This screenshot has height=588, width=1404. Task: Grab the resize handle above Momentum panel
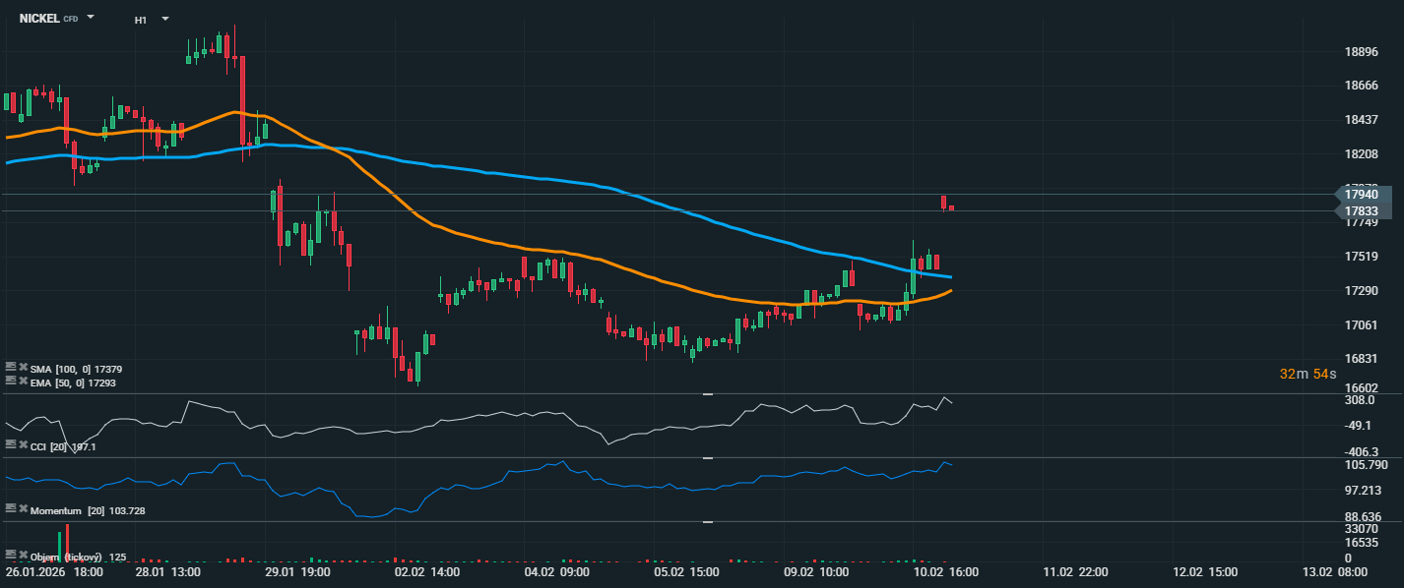tap(707, 458)
